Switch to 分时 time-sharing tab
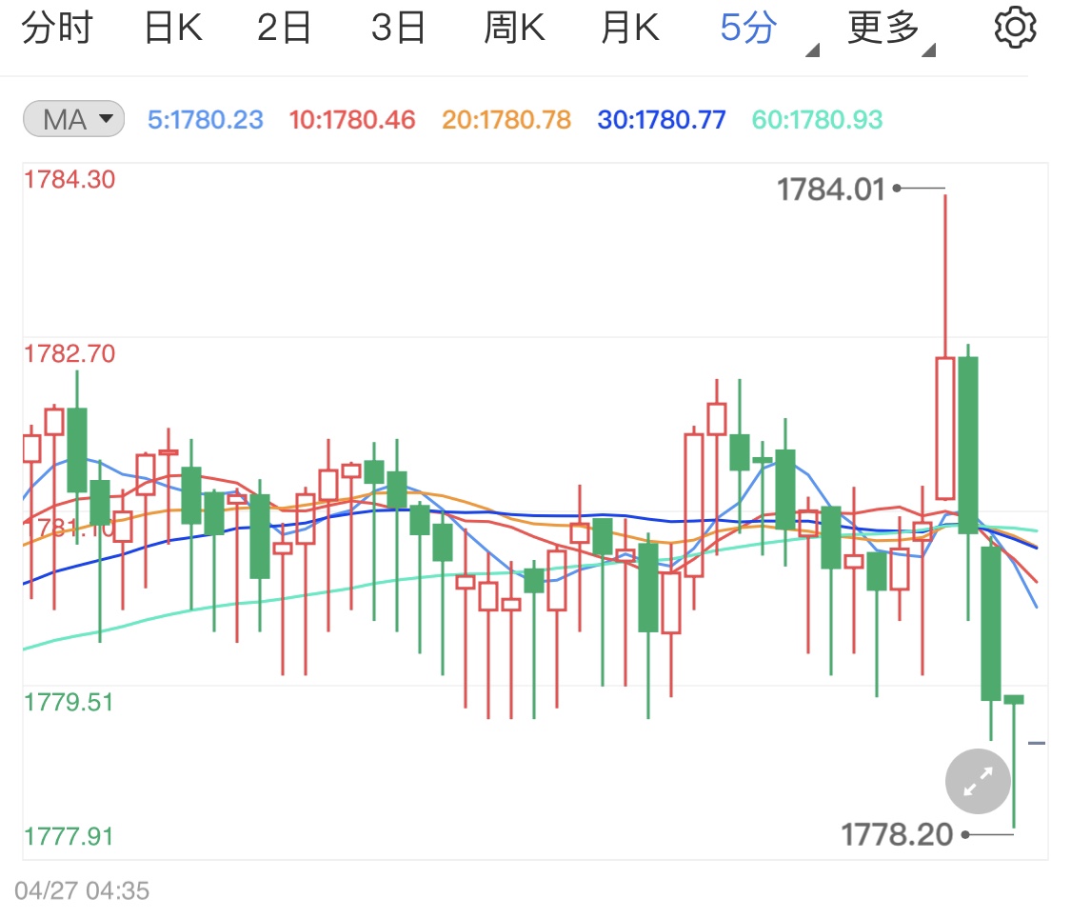Screen dimensions: 1071x919 coord(57,28)
